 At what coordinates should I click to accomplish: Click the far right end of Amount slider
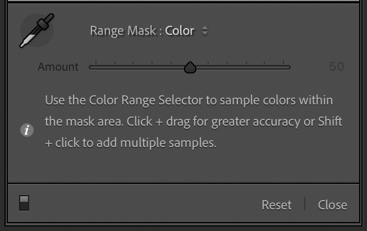tap(289, 67)
